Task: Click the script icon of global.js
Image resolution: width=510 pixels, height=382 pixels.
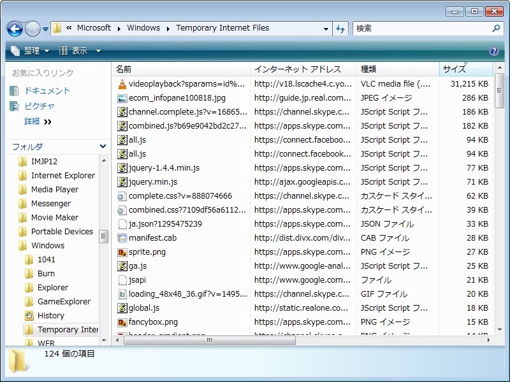Action: (122, 308)
